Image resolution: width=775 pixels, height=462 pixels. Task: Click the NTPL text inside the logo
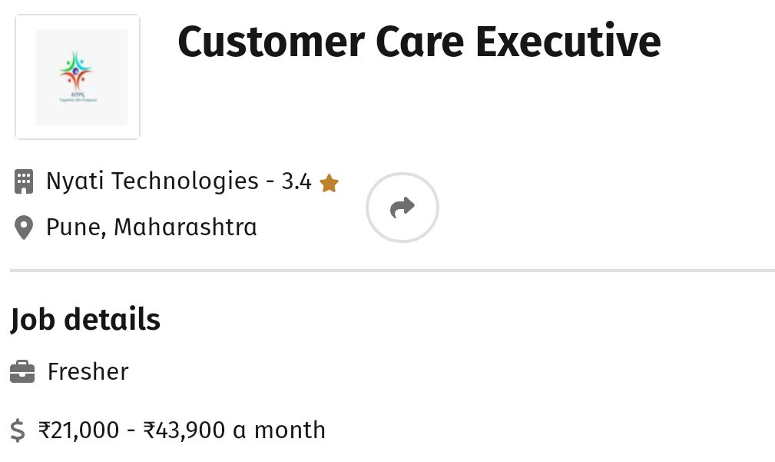[76, 95]
